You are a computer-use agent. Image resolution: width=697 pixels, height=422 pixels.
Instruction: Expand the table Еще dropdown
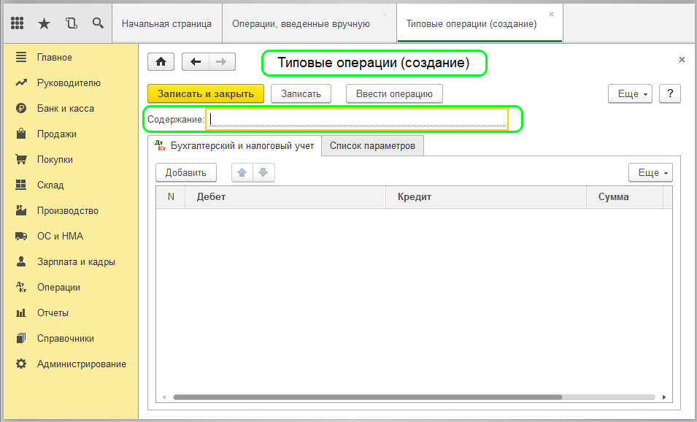click(x=650, y=172)
